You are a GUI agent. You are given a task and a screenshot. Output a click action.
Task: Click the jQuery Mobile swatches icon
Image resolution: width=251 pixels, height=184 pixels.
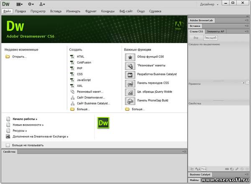point(130,92)
